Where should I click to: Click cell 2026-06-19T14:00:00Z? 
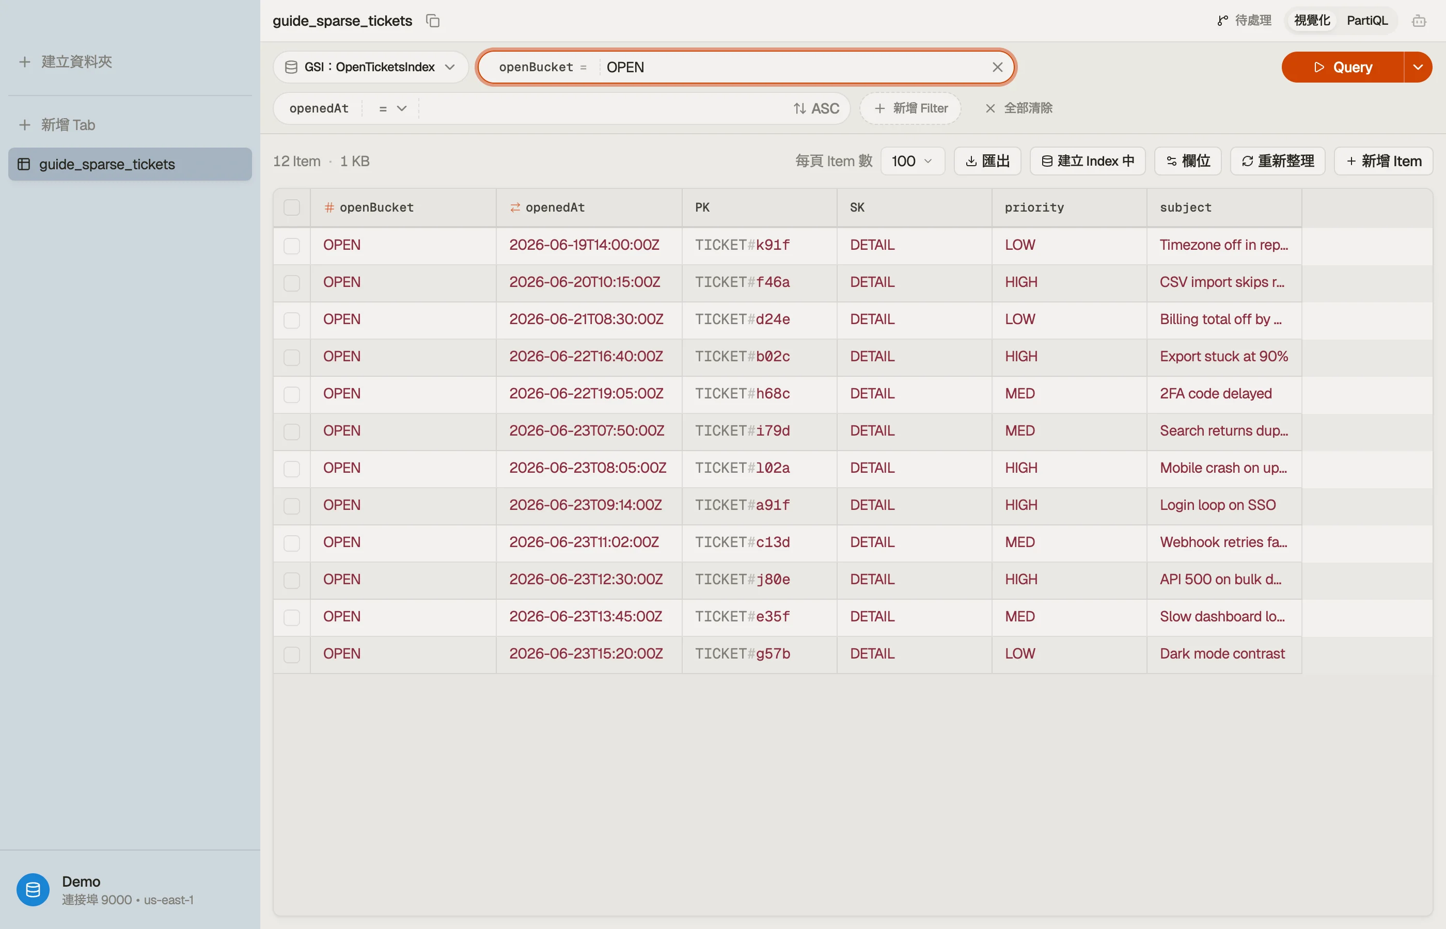[589, 246]
